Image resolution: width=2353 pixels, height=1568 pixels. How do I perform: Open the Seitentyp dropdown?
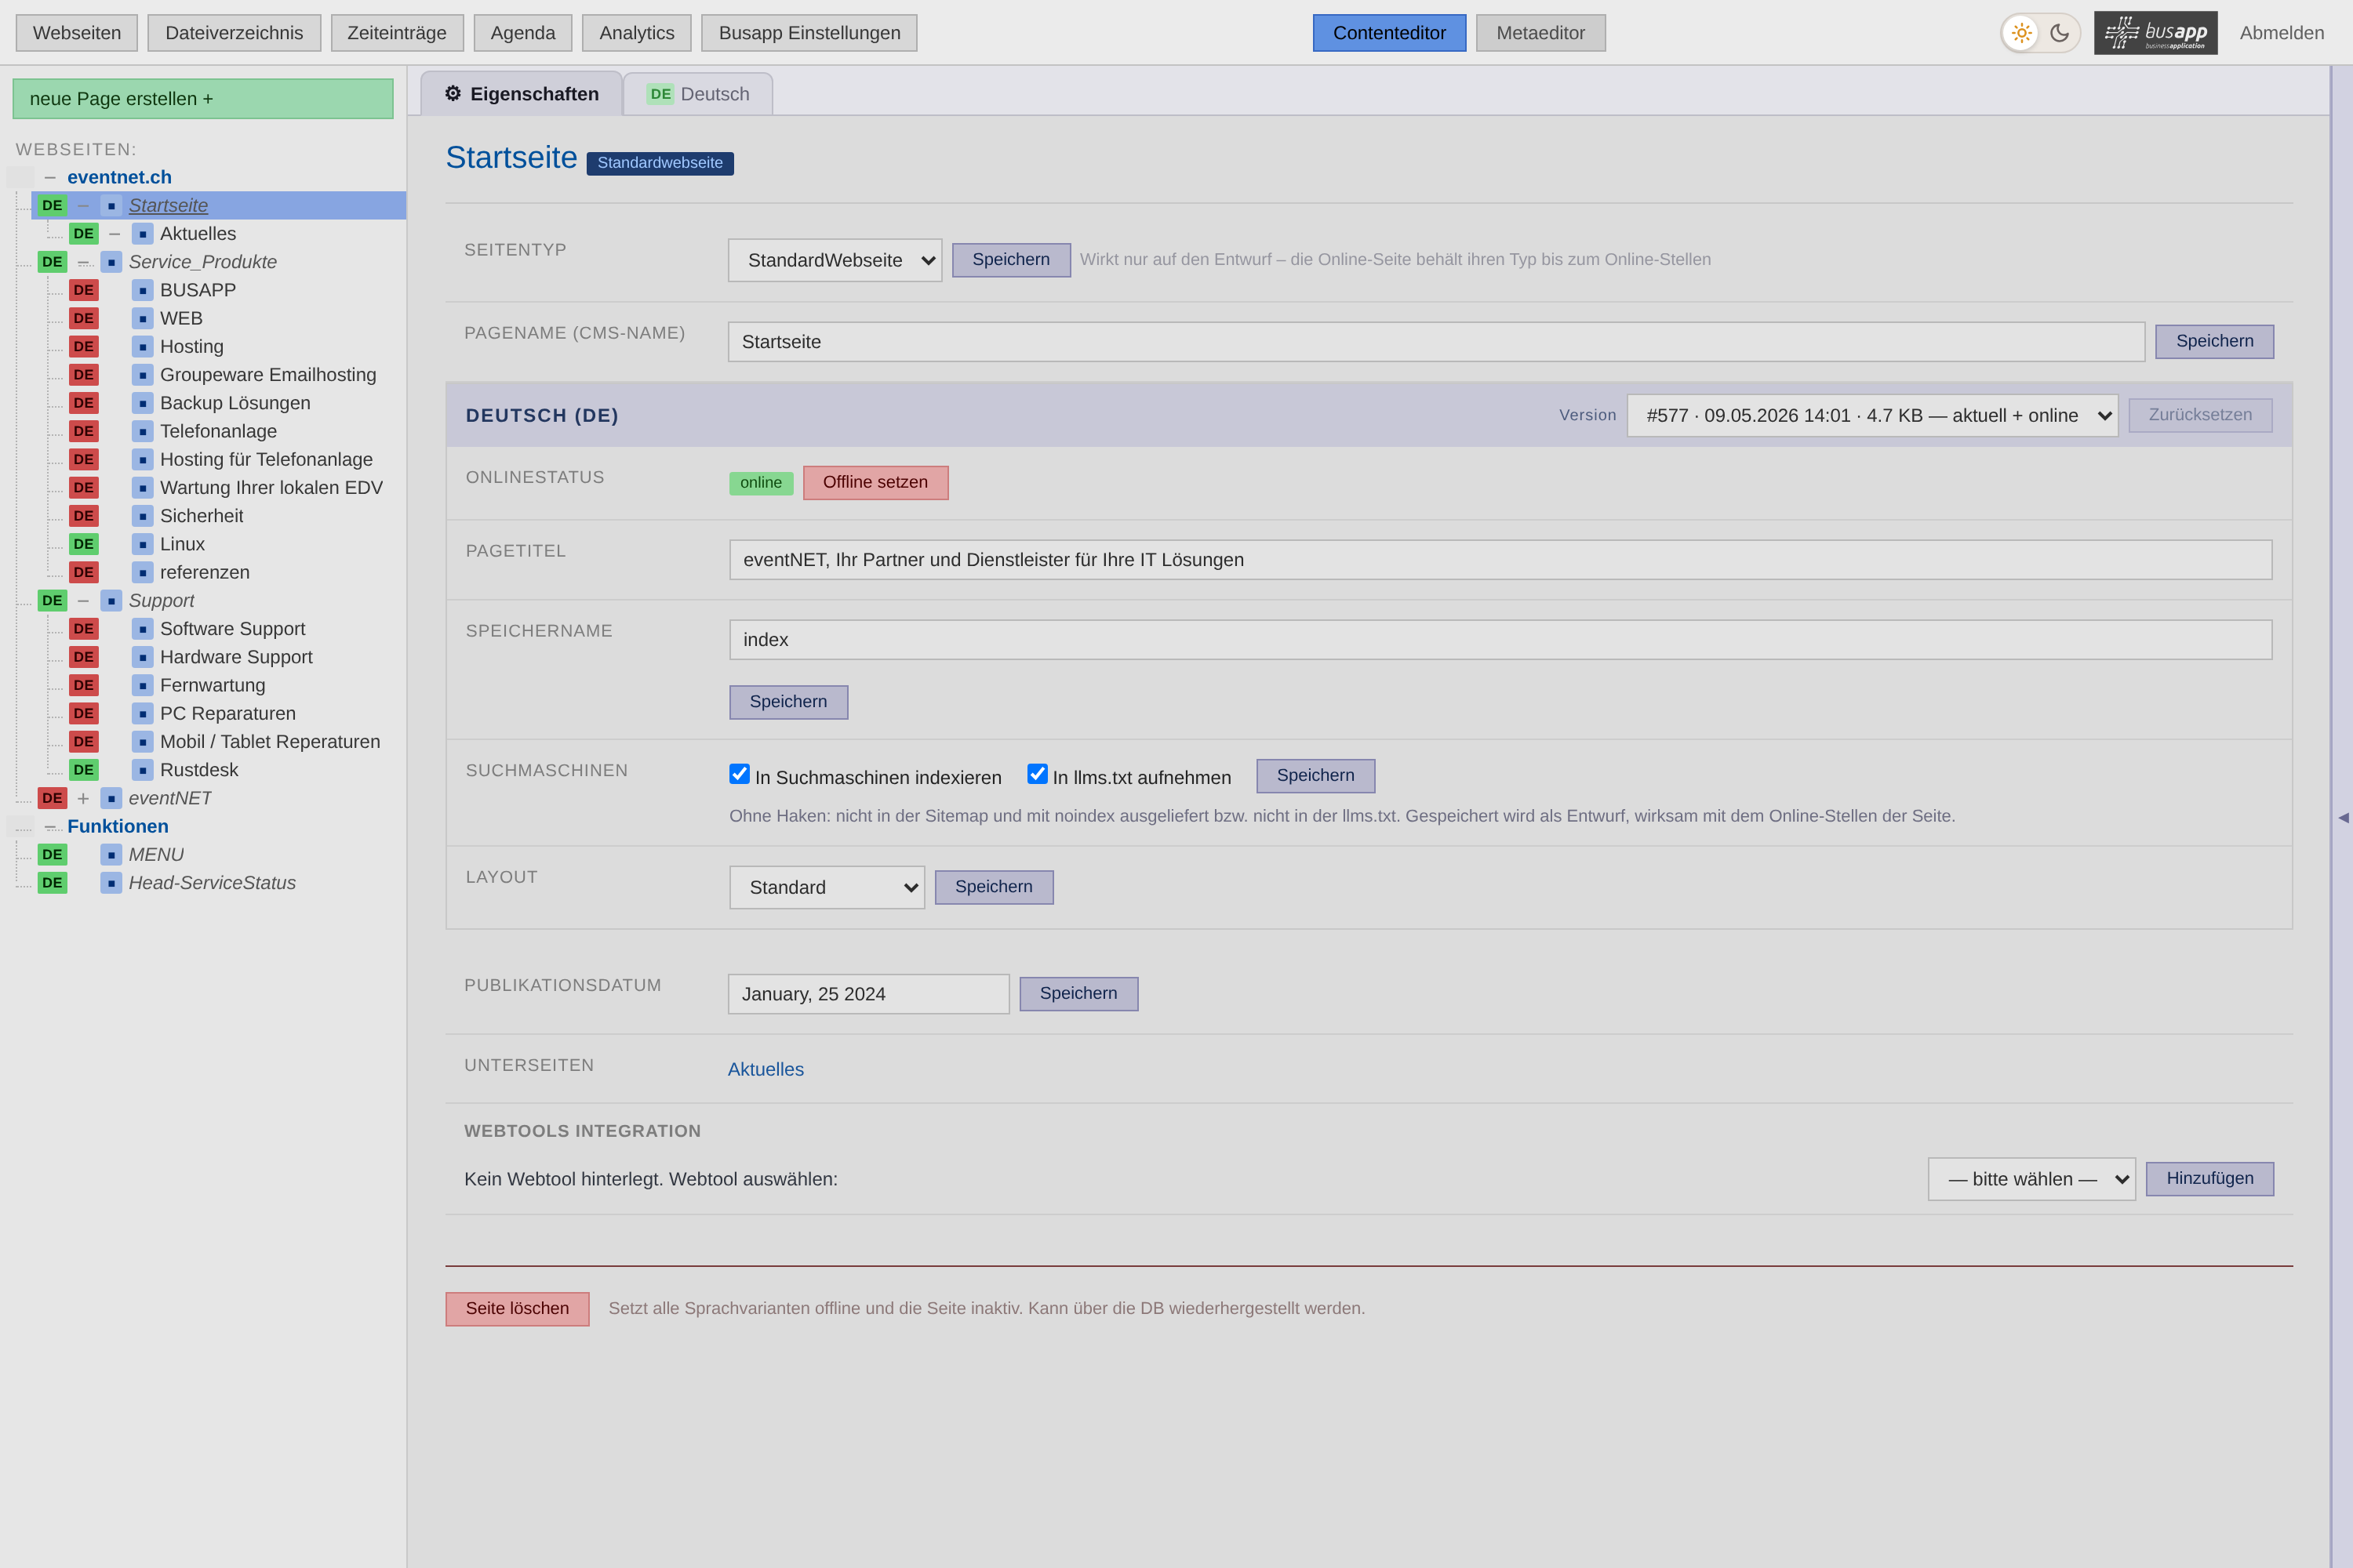(835, 260)
